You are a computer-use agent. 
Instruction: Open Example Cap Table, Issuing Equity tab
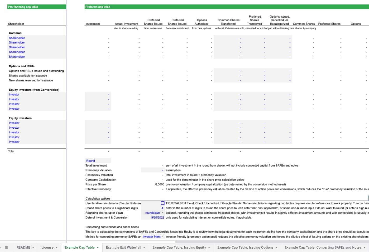pyautogui.click(x=179, y=247)
